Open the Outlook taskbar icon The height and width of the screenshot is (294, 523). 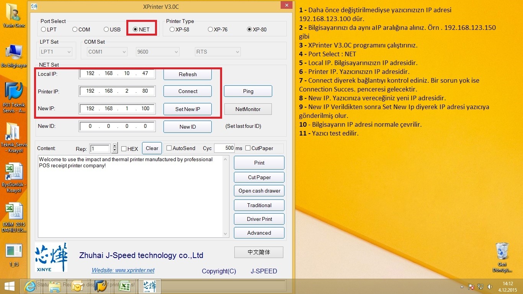pos(78,286)
